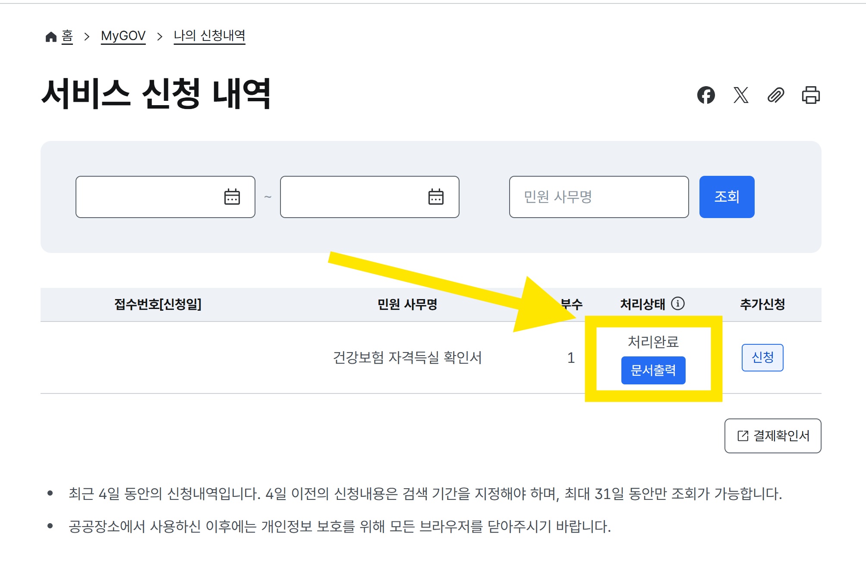Show 처리상태 info tooltip icon

(x=678, y=304)
